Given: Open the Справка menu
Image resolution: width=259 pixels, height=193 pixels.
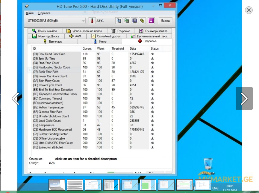Looking at the screenshot, I should coord(44,13).
